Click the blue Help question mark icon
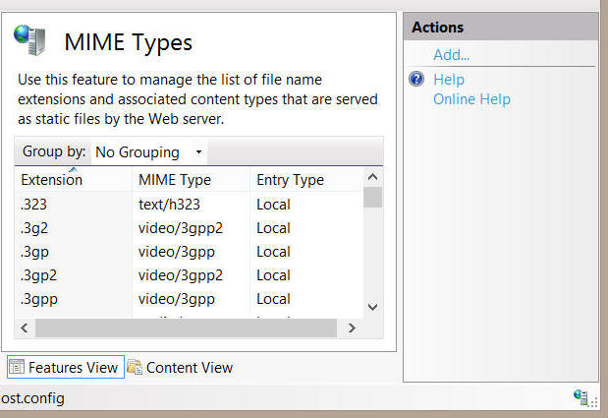 (x=416, y=80)
